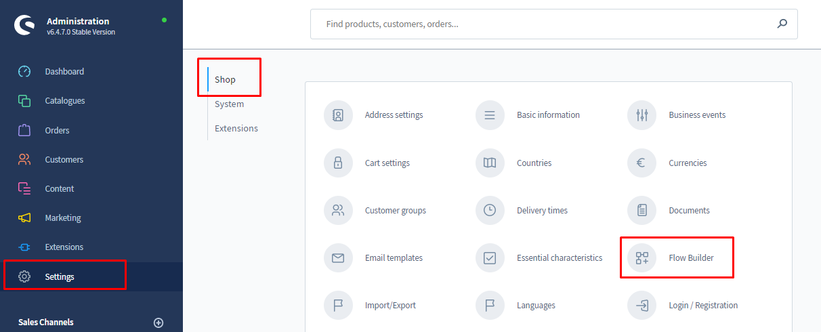This screenshot has height=332, width=821.
Task: Click the Documents file icon
Action: tap(641, 210)
